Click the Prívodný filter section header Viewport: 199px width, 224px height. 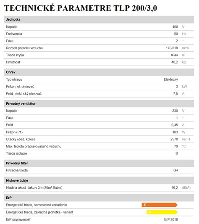(99, 163)
